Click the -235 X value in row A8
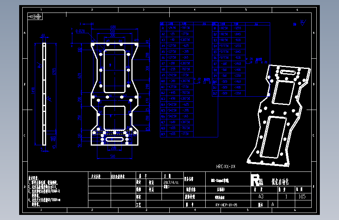Viewport: 339px width, 220px height. click(172, 69)
